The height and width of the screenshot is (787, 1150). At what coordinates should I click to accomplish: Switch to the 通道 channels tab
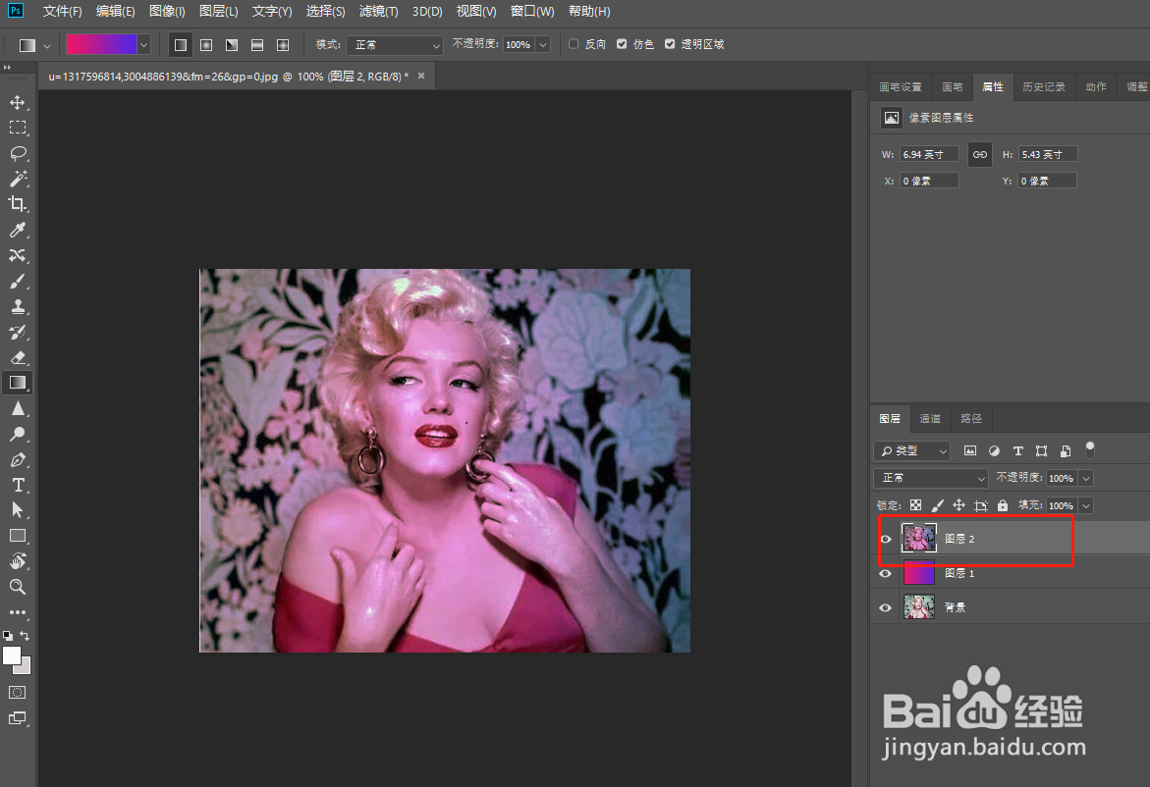[930, 418]
